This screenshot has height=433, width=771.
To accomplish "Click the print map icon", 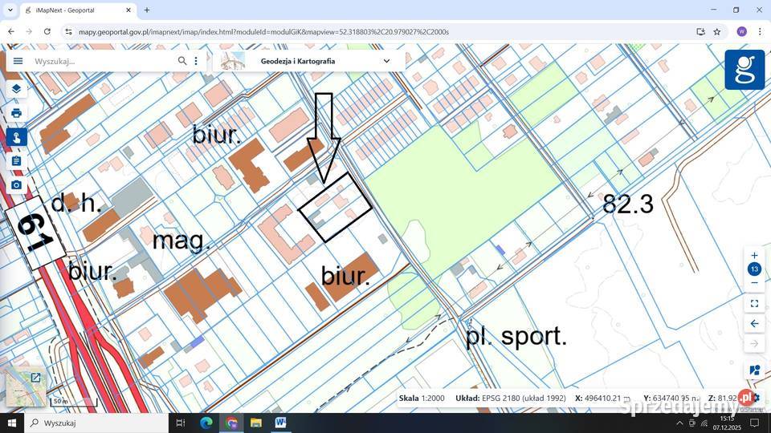I will (16, 113).
